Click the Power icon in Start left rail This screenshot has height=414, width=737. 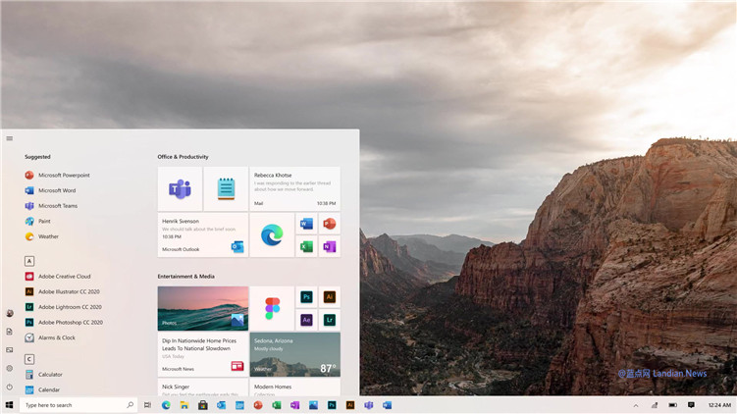tap(10, 387)
